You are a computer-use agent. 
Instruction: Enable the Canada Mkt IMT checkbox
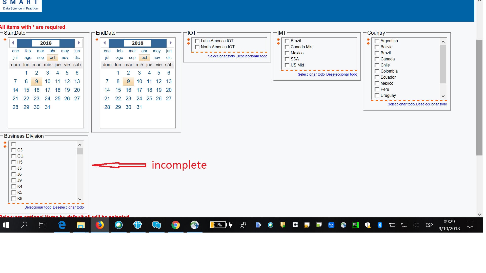287,47
